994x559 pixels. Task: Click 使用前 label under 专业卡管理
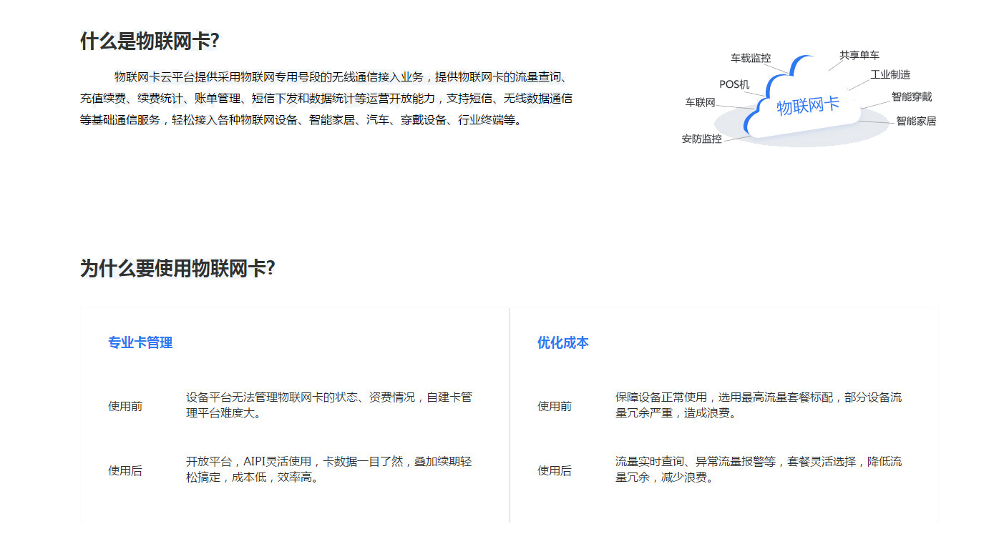pyautogui.click(x=125, y=406)
